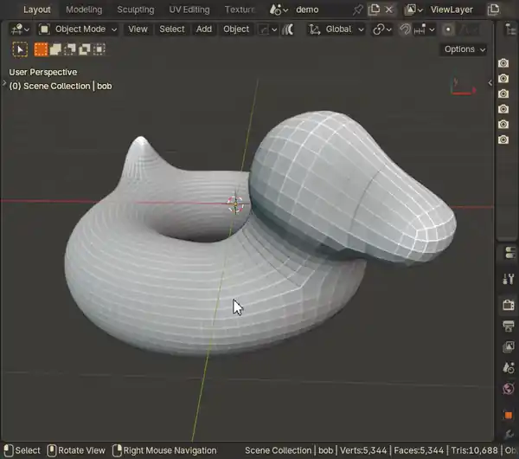Open the Object menu
Image resolution: width=519 pixels, height=459 pixels.
(236, 29)
